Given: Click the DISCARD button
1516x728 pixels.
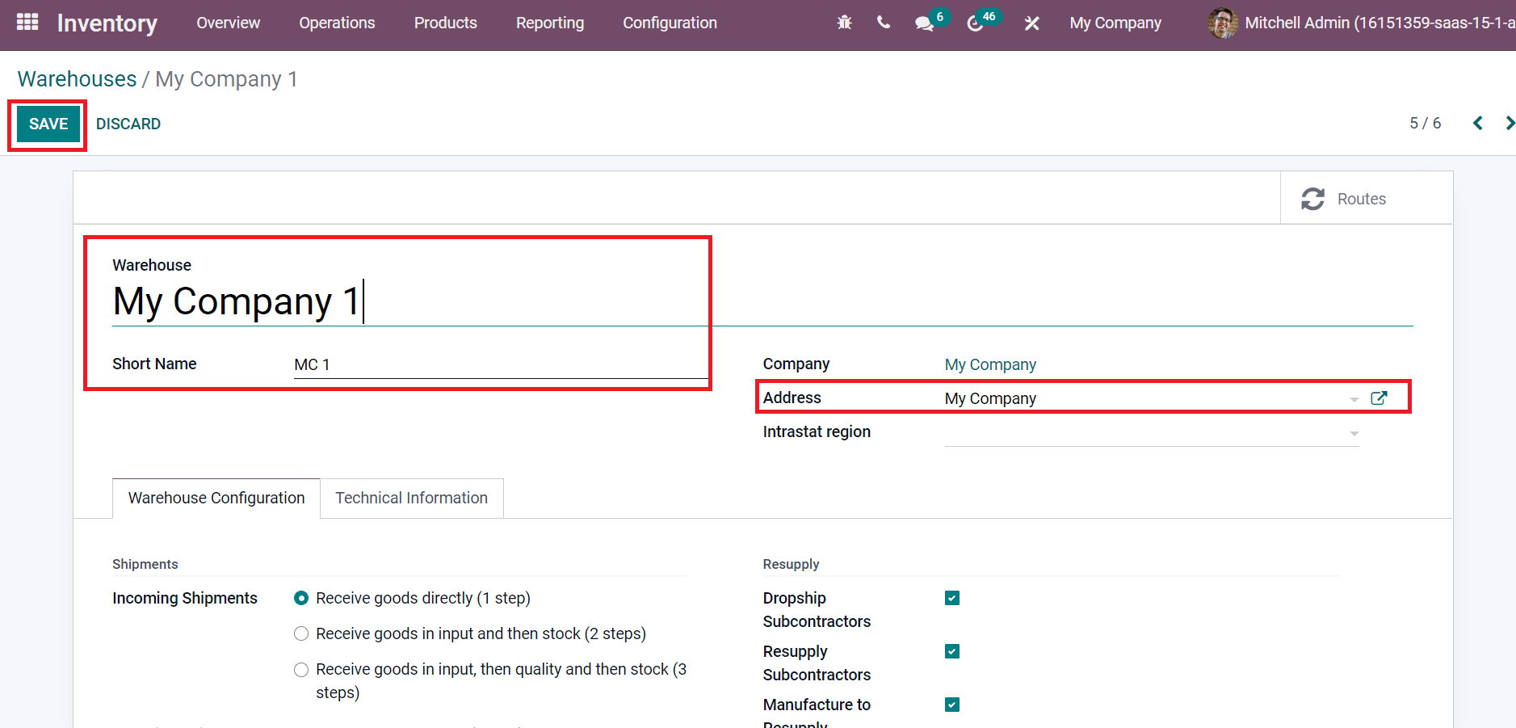Looking at the screenshot, I should point(128,124).
